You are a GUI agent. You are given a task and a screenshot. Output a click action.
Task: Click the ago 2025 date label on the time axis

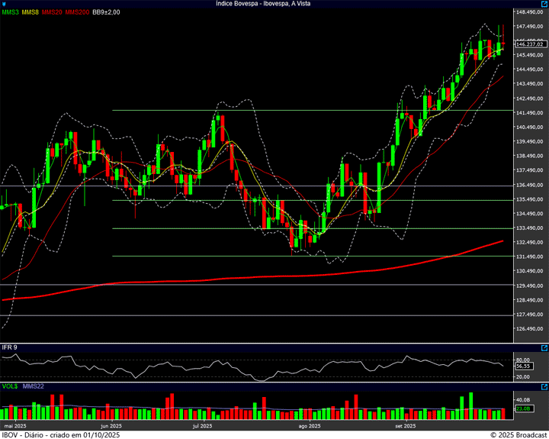coord(309,426)
